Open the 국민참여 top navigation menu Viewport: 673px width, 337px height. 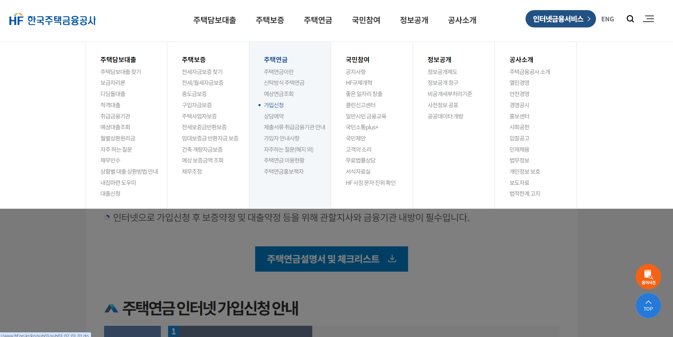click(x=365, y=21)
